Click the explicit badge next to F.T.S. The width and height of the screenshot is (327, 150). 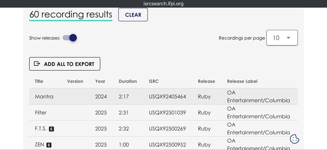(x=51, y=129)
